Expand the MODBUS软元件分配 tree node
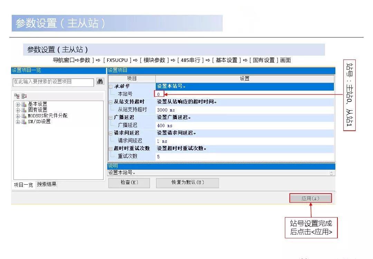Image resolution: width=373 pixels, height=259 pixels. click(18, 116)
